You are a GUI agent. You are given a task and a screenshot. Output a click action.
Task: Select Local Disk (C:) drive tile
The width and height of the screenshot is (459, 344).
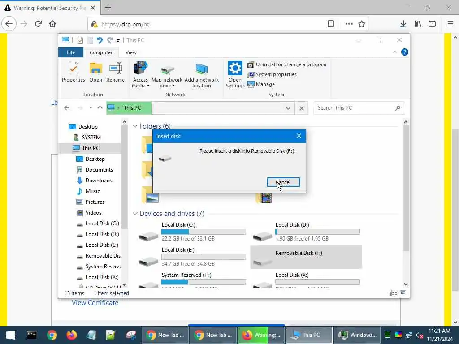tap(192, 232)
